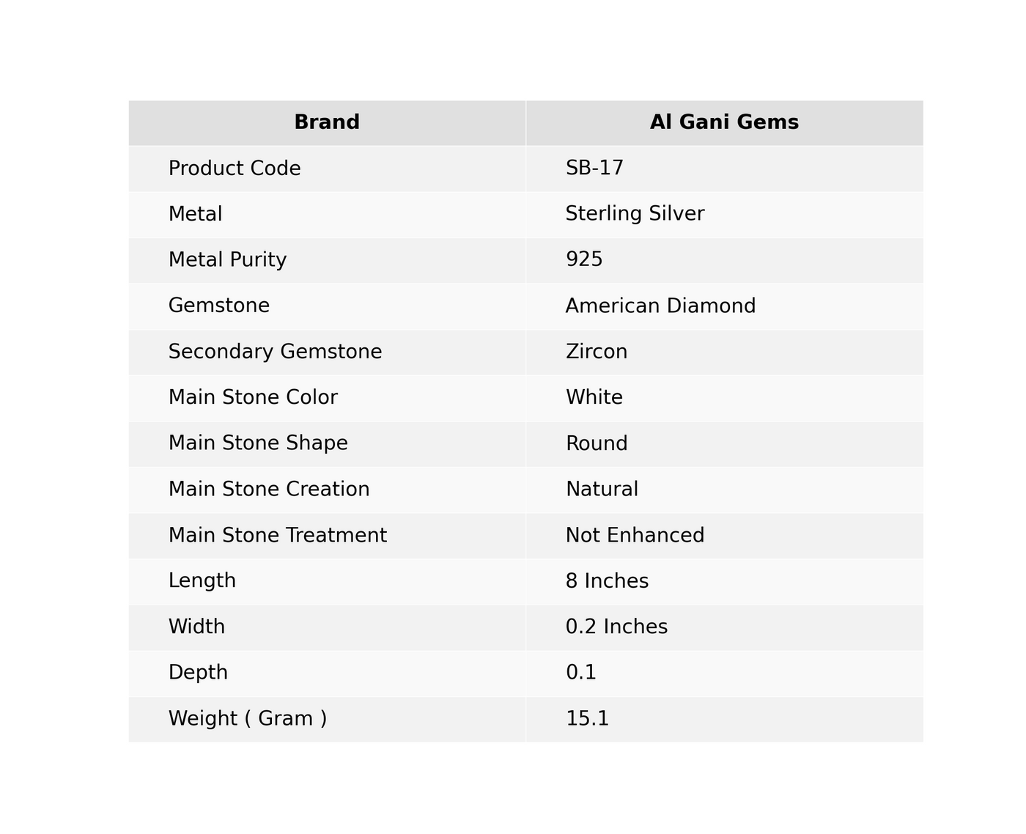Select the Round shape value

tap(597, 443)
